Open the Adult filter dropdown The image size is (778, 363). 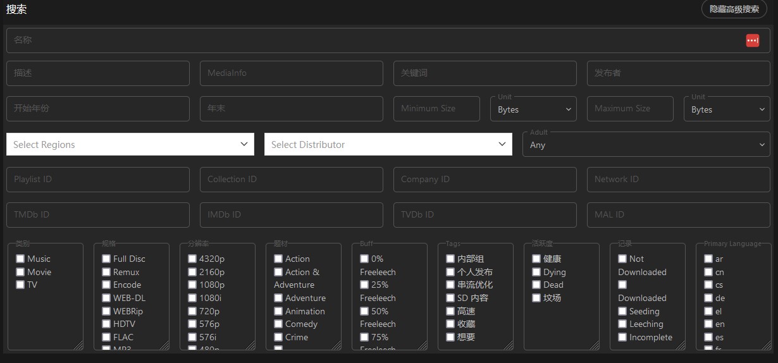coord(646,145)
